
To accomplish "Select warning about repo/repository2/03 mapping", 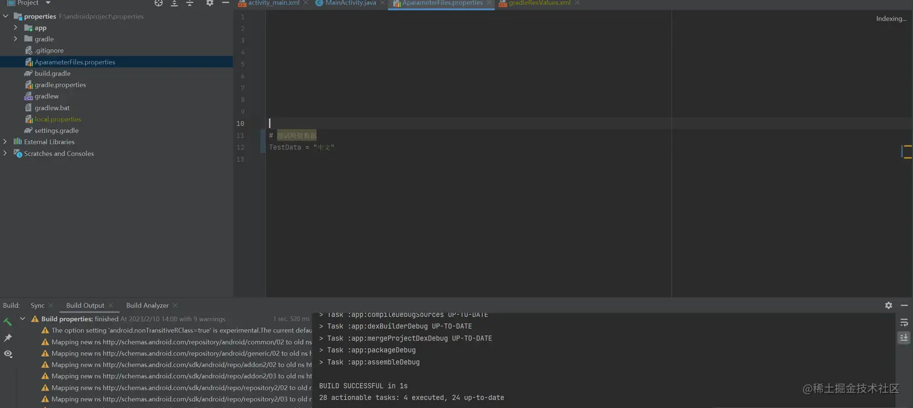I will (176, 399).
